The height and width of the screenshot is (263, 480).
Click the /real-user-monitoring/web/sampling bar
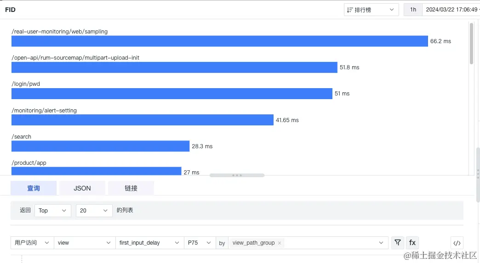tap(219, 41)
